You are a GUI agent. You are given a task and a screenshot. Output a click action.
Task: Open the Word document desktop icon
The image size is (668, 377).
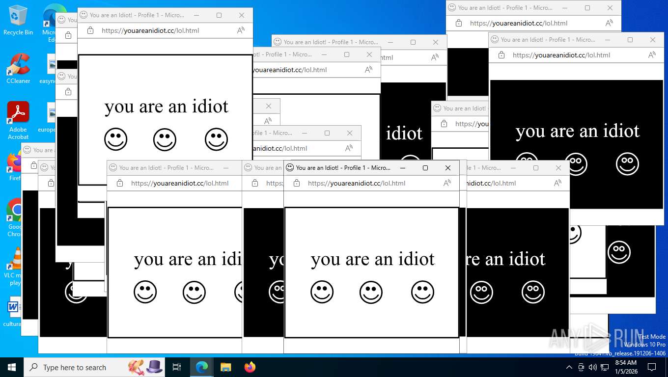point(13,312)
